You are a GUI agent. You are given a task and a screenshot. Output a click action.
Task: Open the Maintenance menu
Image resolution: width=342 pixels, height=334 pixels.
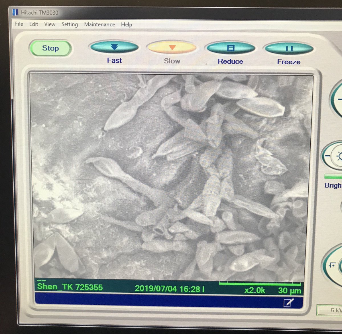click(x=99, y=24)
